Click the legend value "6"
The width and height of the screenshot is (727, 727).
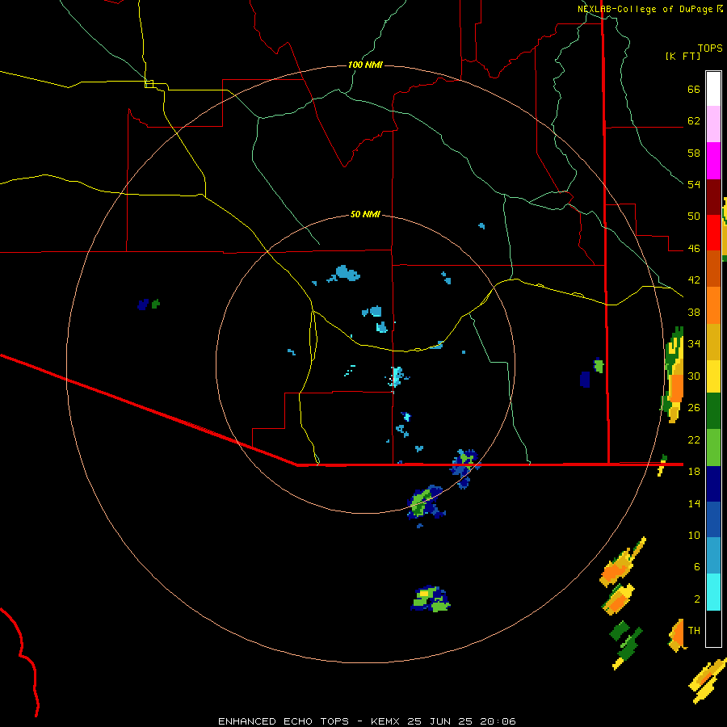(x=696, y=567)
